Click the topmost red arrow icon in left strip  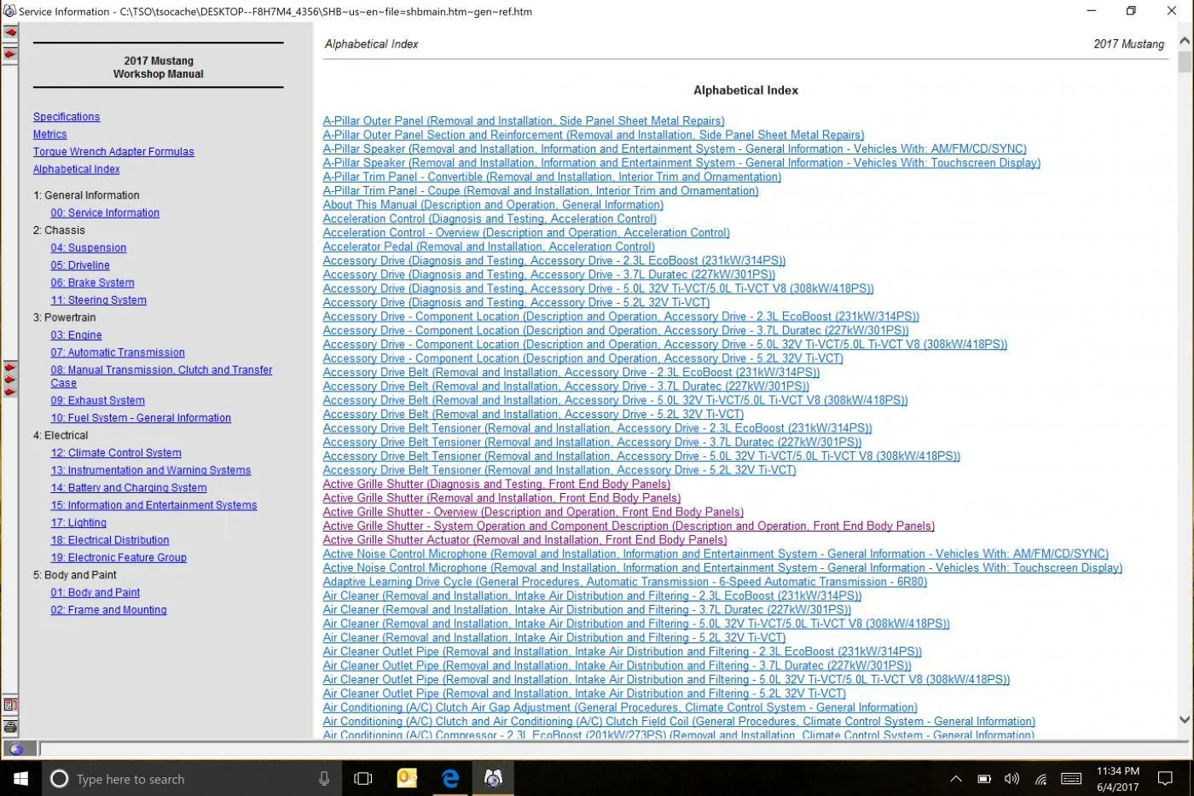pyautogui.click(x=10, y=32)
